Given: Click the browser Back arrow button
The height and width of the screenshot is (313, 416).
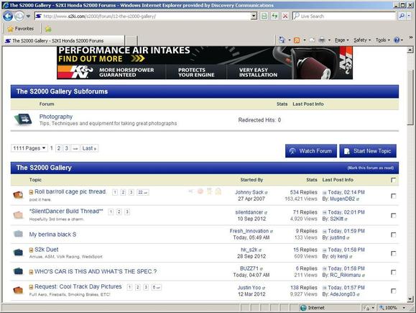Looking at the screenshot, I should 8,17.
